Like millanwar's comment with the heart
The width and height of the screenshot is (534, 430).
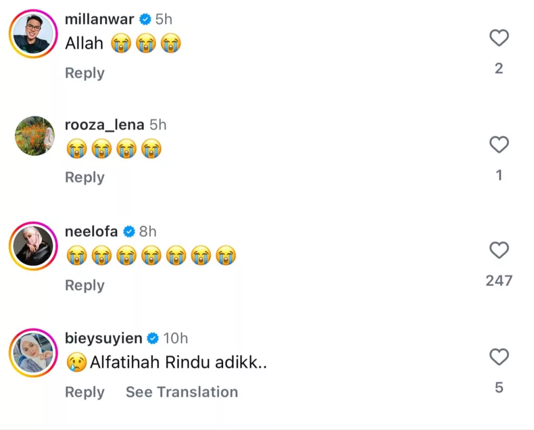coord(499,38)
